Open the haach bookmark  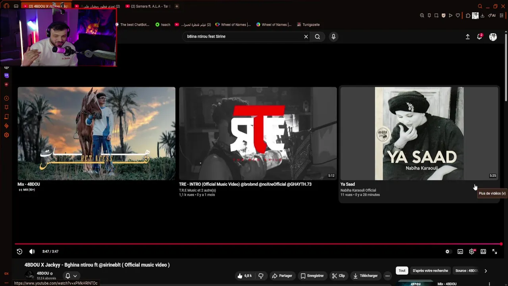tap(163, 25)
